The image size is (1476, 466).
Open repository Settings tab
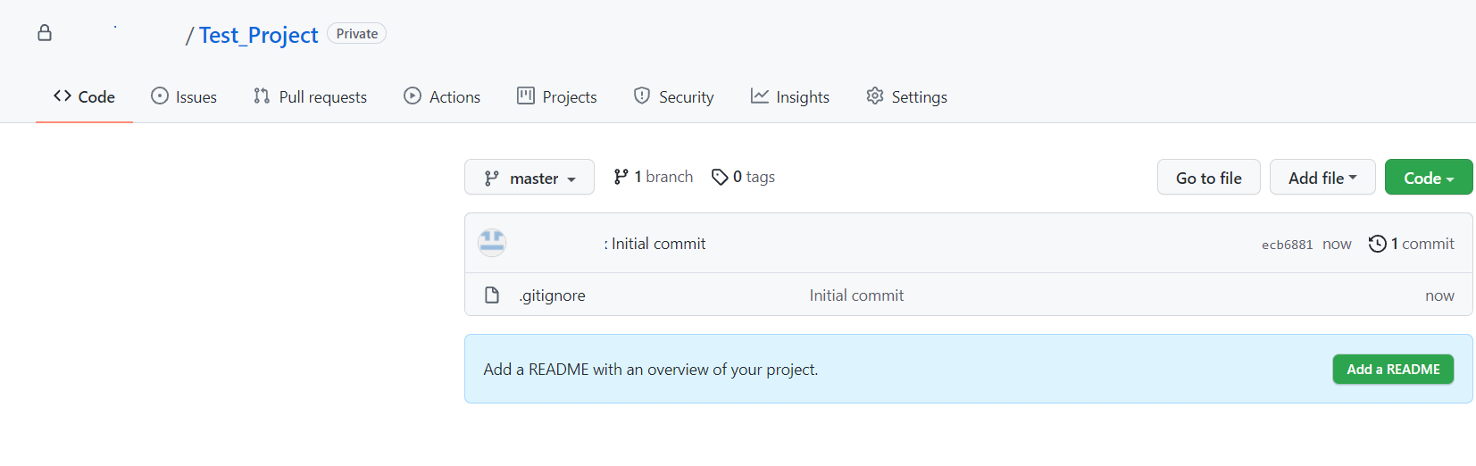906,96
